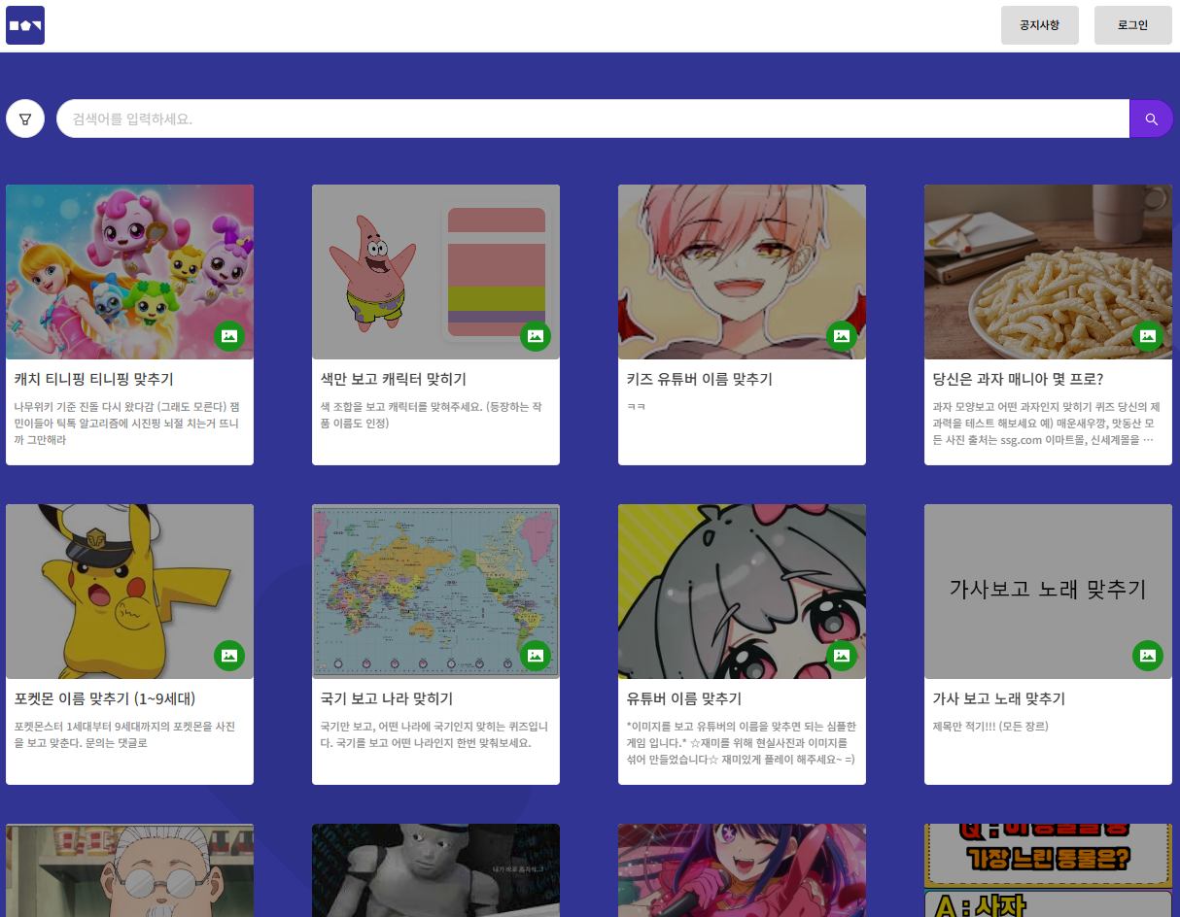This screenshot has height=917, width=1180.
Task: Click the image icon on 색만 보고 캐릭터 card
Action: coord(536,336)
